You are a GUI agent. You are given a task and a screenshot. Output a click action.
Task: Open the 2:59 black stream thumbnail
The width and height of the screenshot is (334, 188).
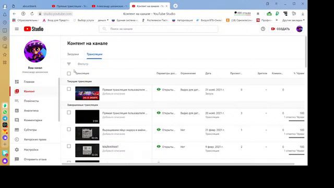coord(87,117)
